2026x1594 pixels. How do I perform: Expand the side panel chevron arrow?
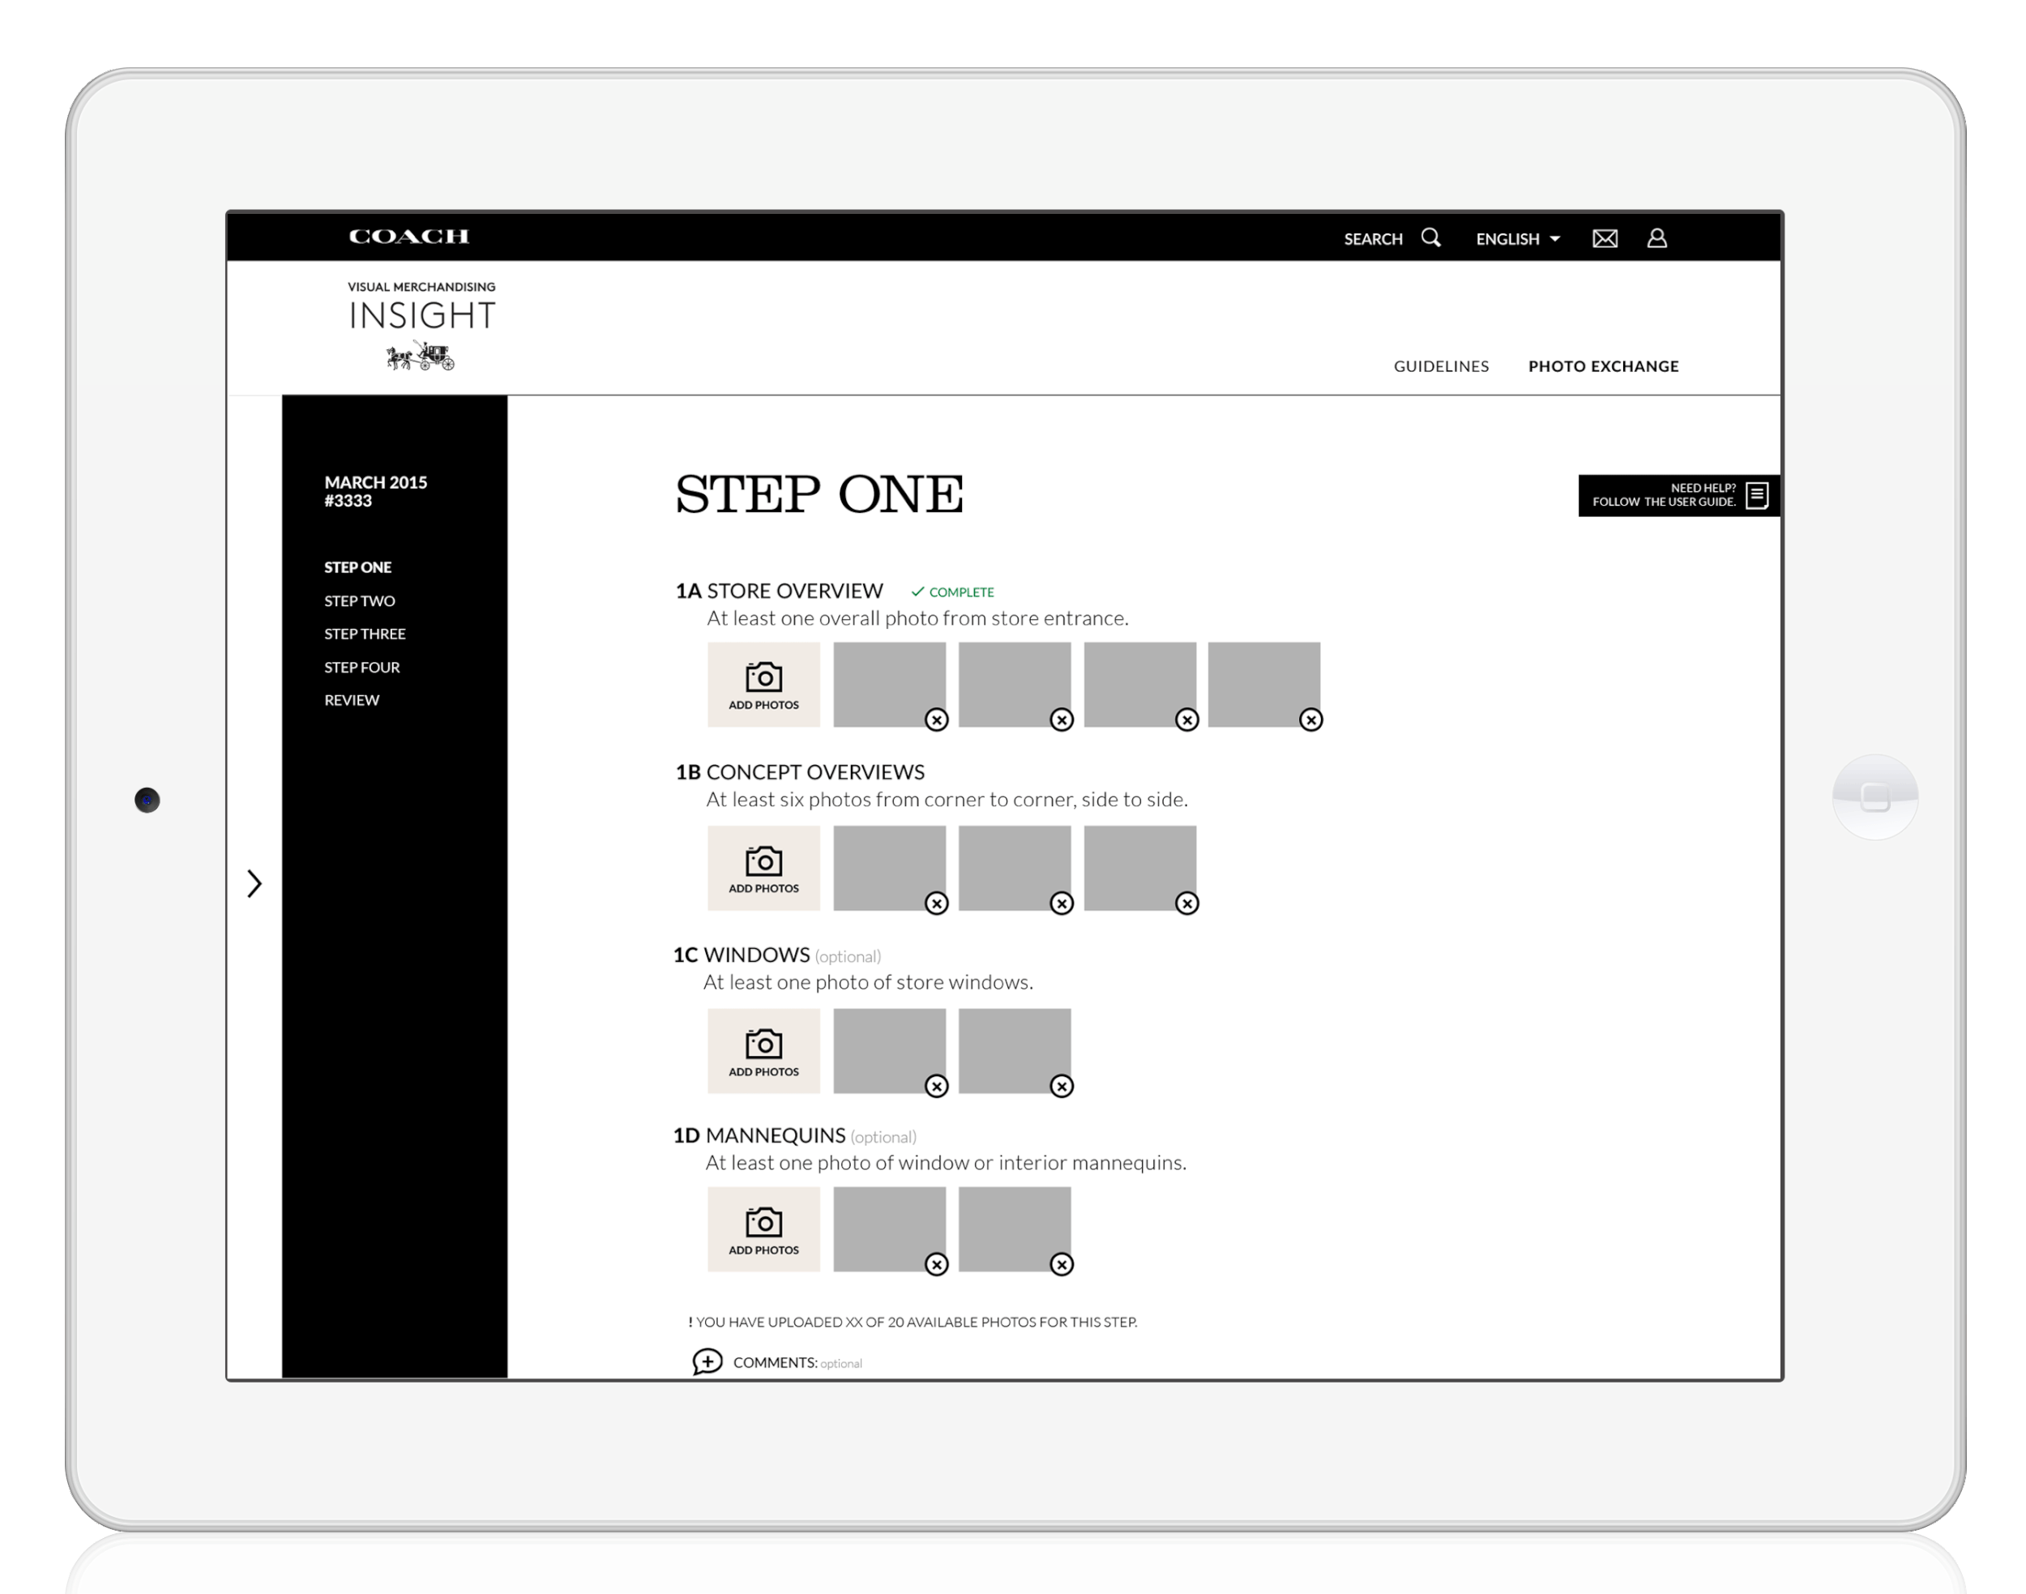(x=254, y=882)
